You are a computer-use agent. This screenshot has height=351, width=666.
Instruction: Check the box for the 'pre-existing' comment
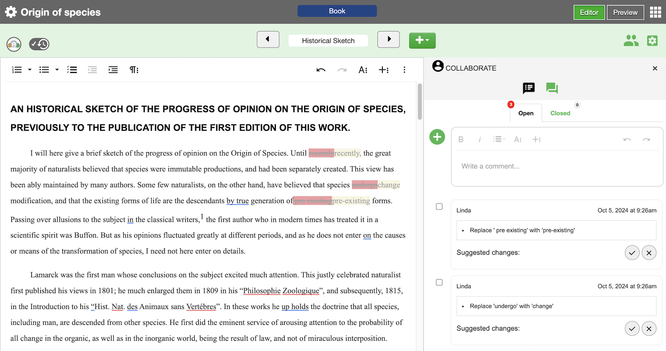[439, 207]
